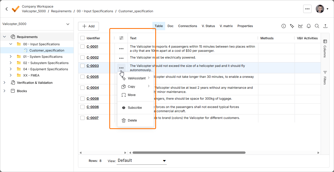Choose Delete from the context menu
Image resolution: width=334 pixels, height=172 pixels.
[132, 120]
